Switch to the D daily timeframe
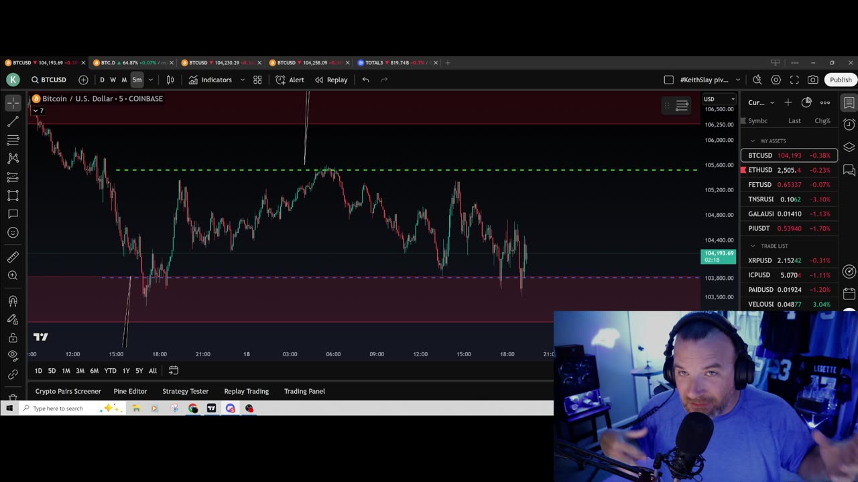Viewport: 858px width, 482px height. click(x=102, y=80)
